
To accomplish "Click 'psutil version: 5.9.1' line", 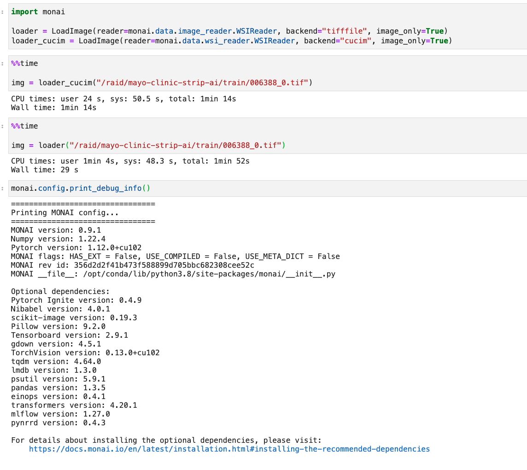I will coord(58,379).
